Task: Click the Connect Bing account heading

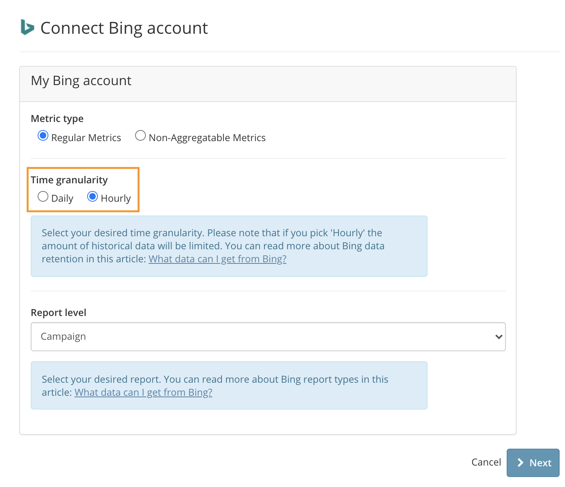Action: (x=124, y=28)
